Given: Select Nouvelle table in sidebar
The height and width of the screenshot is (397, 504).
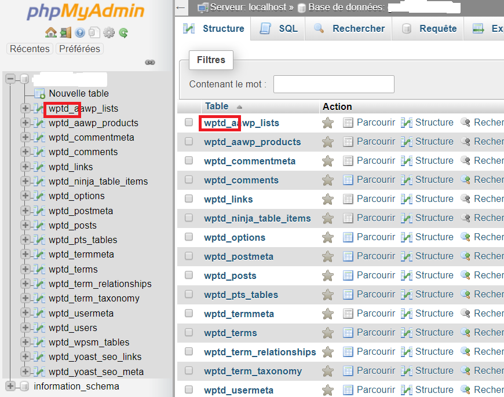Looking at the screenshot, I should pos(79,94).
